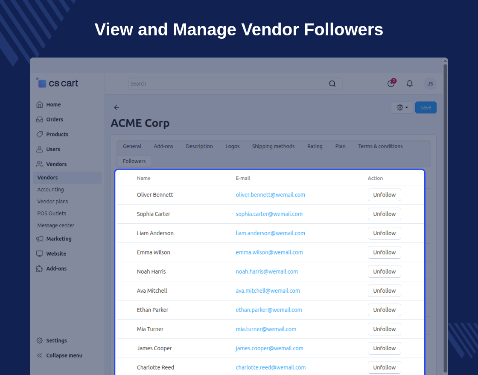Open Products in the sidebar
Viewport: 478px width, 375px height.
tap(52, 134)
